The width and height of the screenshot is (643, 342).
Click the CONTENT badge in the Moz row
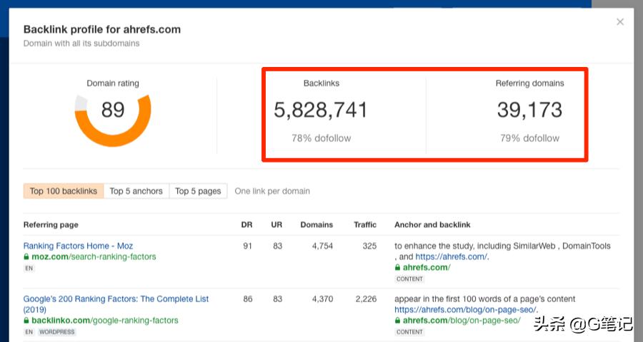[409, 279]
